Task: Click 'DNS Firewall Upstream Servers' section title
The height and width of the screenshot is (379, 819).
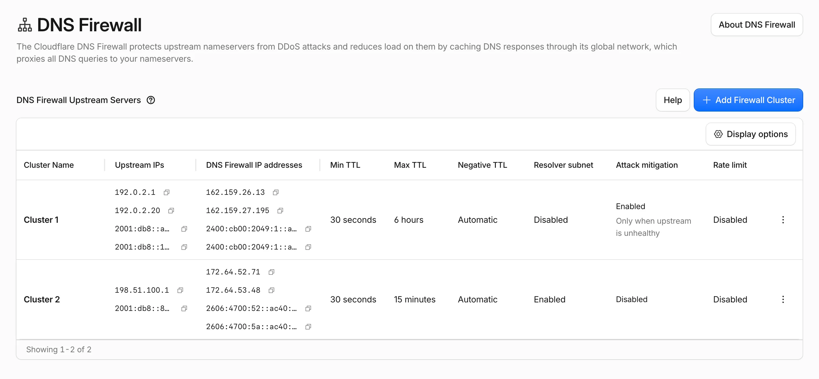Action: click(x=78, y=100)
